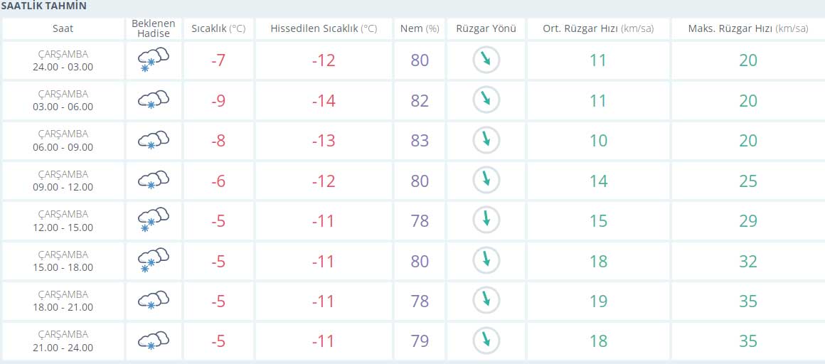The image size is (825, 364).
Task: Click the ÇARŞAMBA 03.00 - 06.00 time cell
Action: point(63,100)
